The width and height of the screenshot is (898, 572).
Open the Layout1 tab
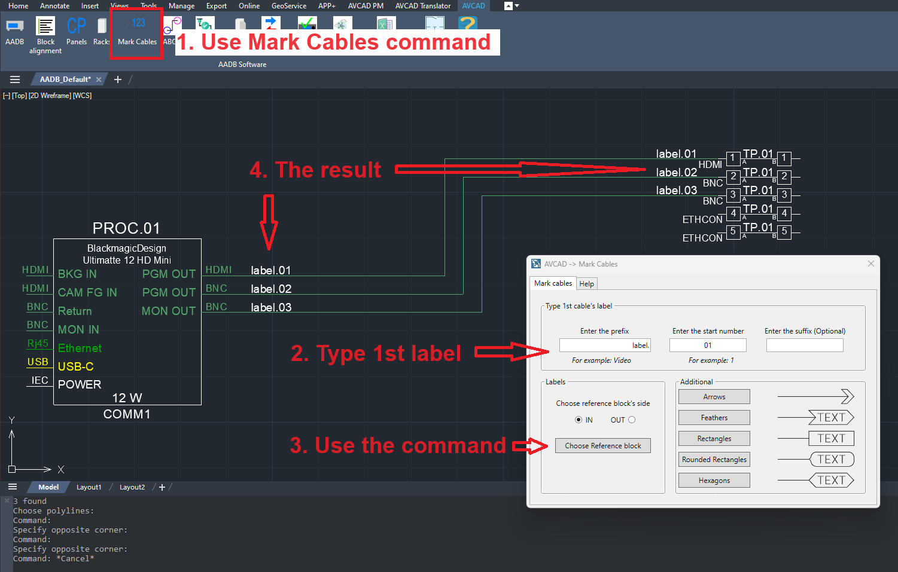pos(89,487)
